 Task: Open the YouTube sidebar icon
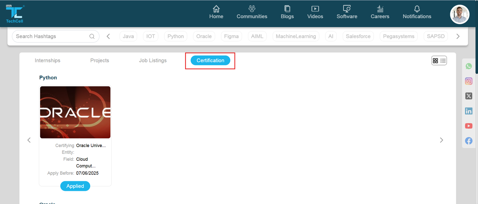(x=468, y=126)
